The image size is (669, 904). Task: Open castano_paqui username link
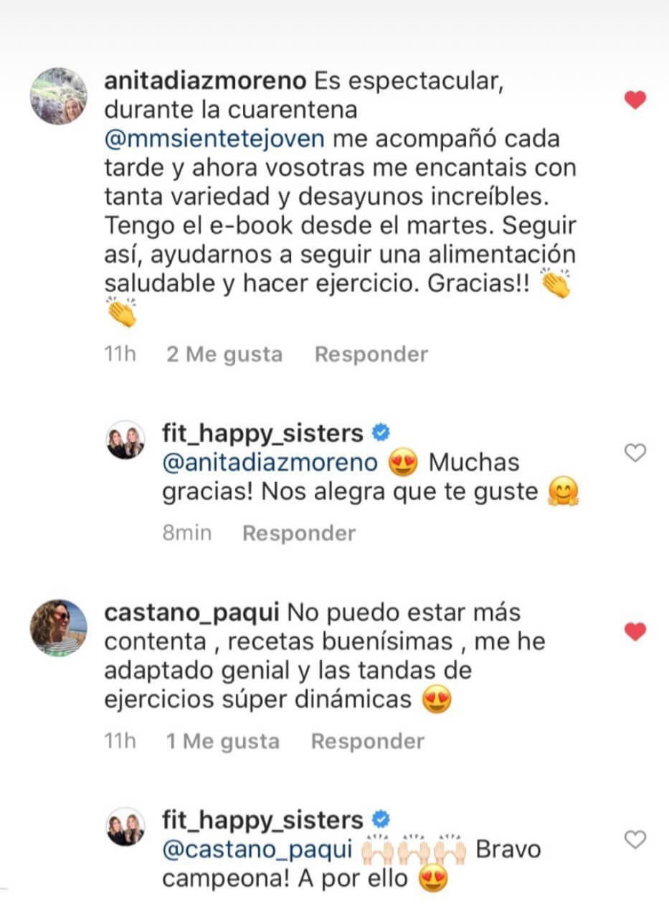point(190,613)
